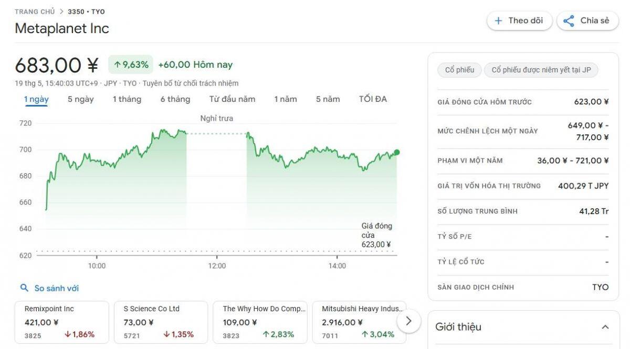Screen dimensions: 630x349
Task: Open Mitsubishi Heavy Industries stock card
Action: tap(359, 322)
